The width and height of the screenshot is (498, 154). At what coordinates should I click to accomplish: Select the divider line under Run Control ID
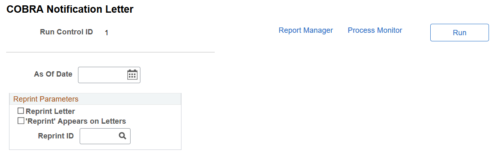click(x=110, y=52)
